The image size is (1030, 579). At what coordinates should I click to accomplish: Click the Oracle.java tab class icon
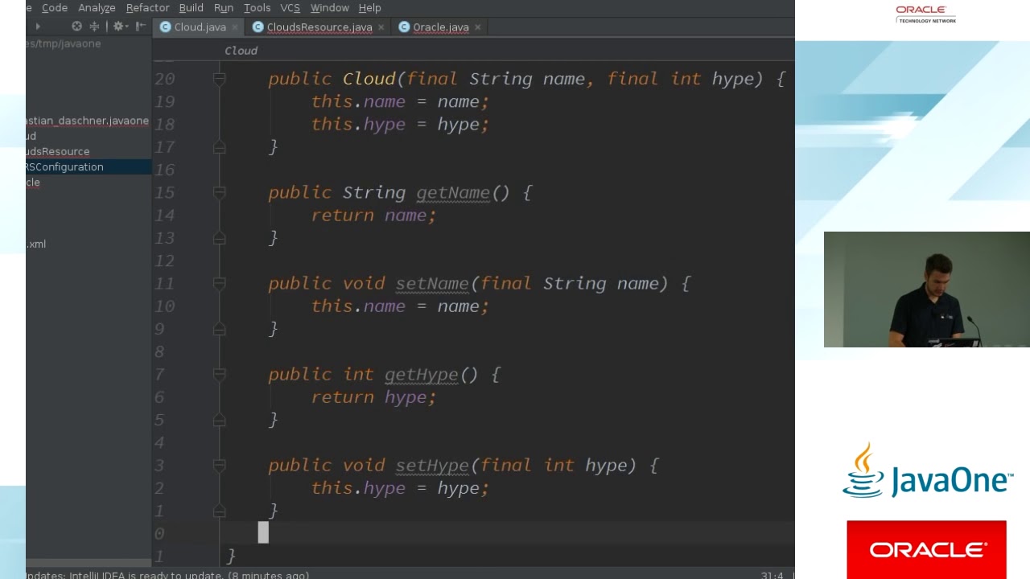tap(405, 27)
